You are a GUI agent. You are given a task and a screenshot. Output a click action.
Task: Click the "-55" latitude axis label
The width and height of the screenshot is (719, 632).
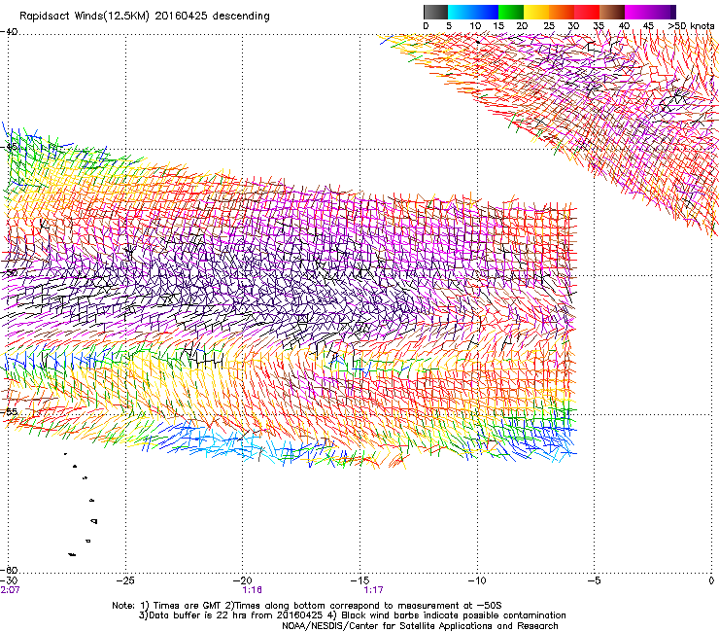point(9,411)
